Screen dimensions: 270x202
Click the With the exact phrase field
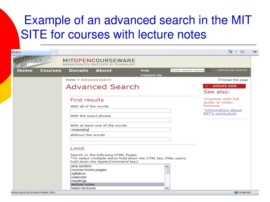click(x=120, y=120)
